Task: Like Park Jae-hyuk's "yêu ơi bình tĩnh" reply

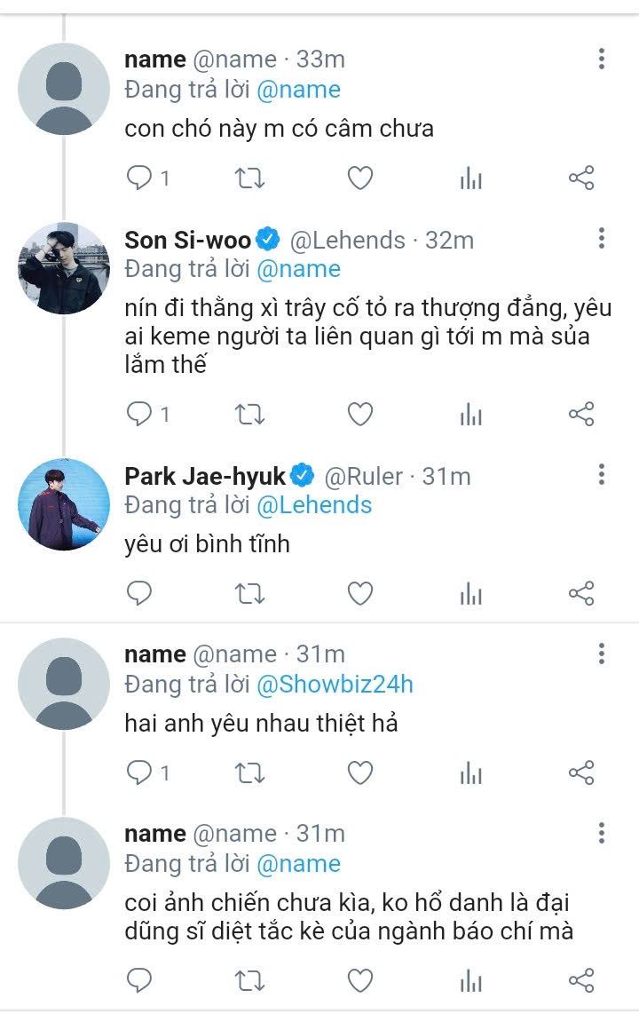Action: tap(359, 593)
